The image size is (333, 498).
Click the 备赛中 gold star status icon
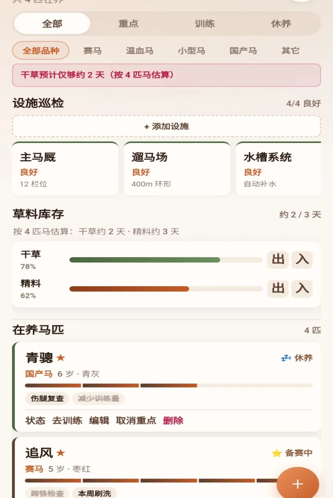tap(277, 453)
